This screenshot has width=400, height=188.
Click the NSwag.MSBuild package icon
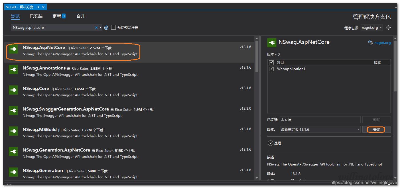coord(13,131)
